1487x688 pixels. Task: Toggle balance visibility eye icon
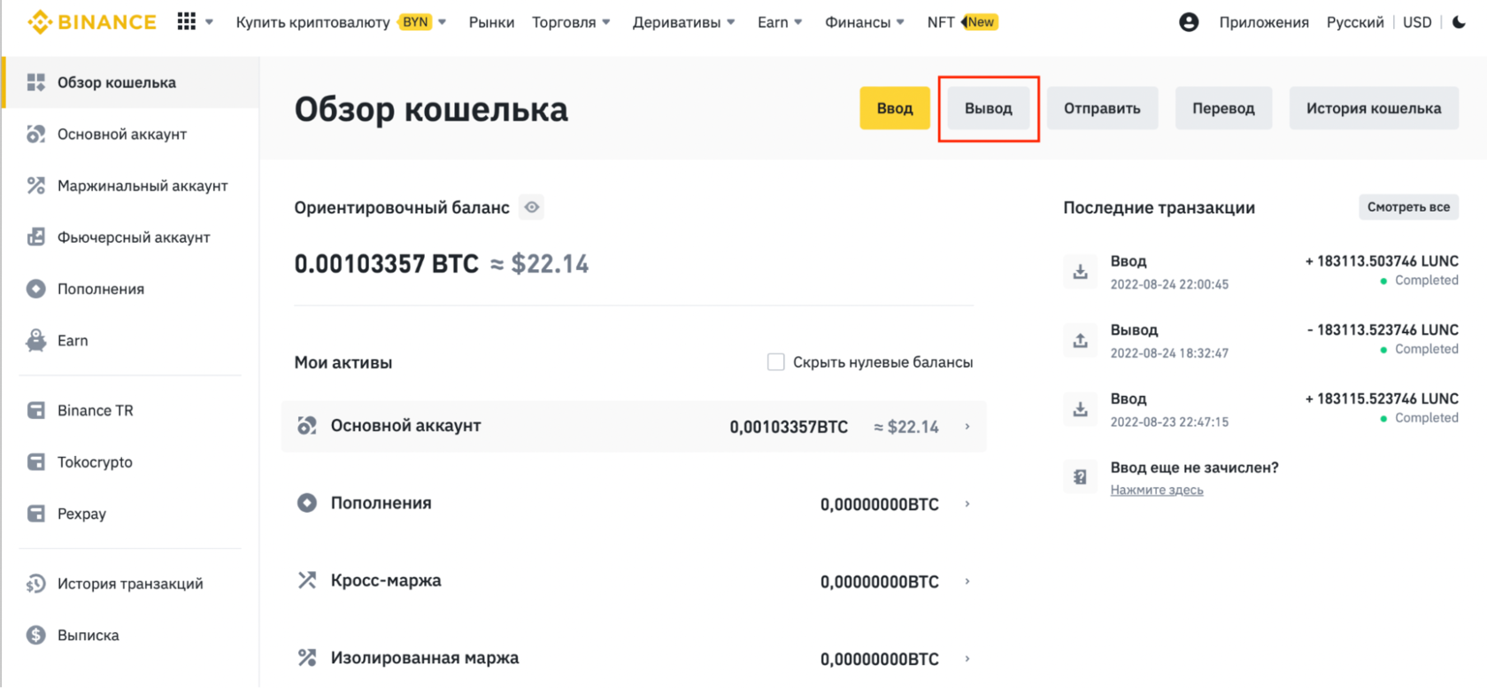(x=531, y=207)
